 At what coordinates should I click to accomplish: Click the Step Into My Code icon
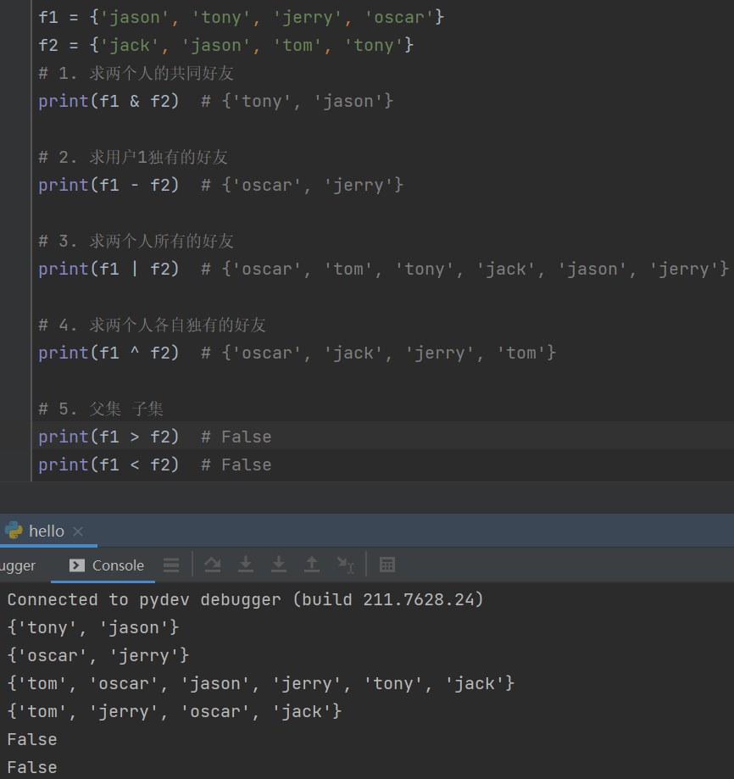(279, 565)
